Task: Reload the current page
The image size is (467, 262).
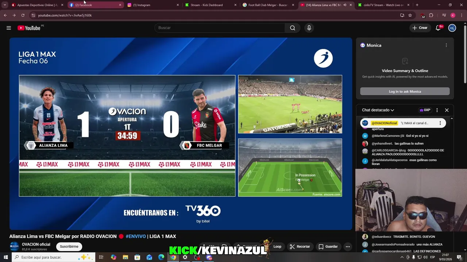Action: [23, 15]
